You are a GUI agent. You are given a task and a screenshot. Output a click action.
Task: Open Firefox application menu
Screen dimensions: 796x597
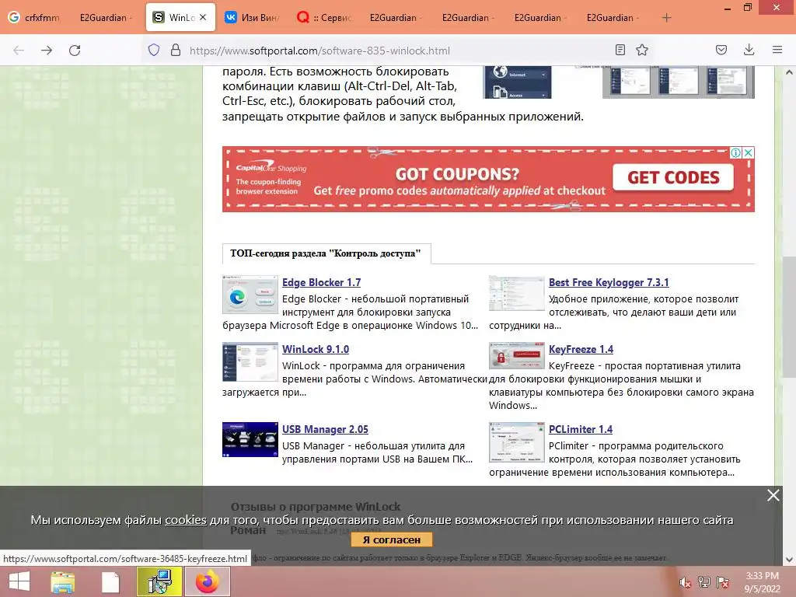(x=777, y=50)
